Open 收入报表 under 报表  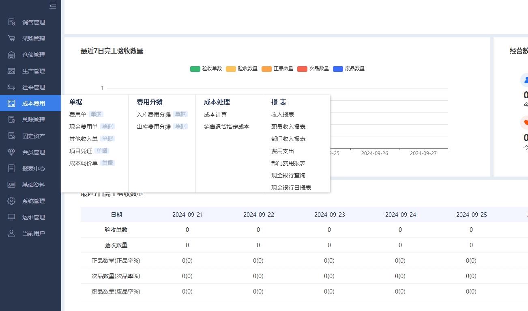coord(283,114)
